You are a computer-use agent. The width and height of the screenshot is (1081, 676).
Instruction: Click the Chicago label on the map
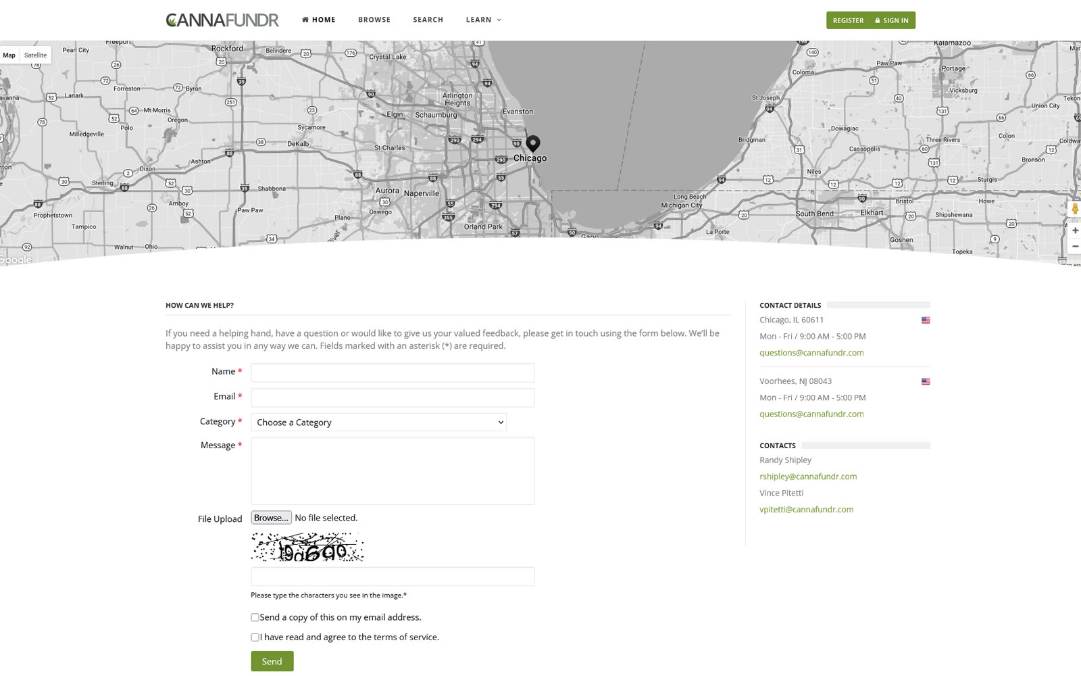coord(530,158)
